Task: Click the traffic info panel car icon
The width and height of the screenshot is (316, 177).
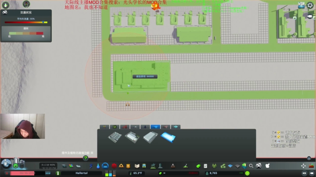Action: pyautogui.click(x=5, y=12)
